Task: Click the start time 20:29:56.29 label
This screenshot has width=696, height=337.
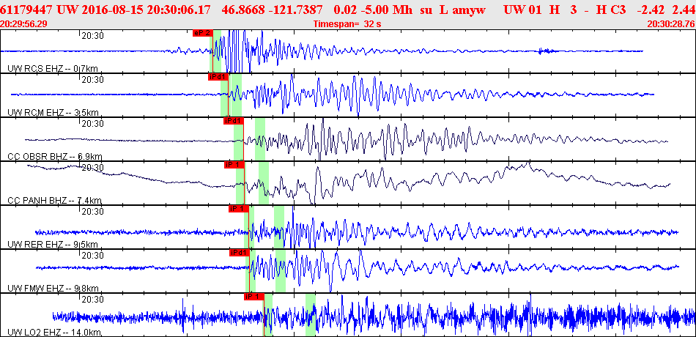Action: pyautogui.click(x=24, y=24)
